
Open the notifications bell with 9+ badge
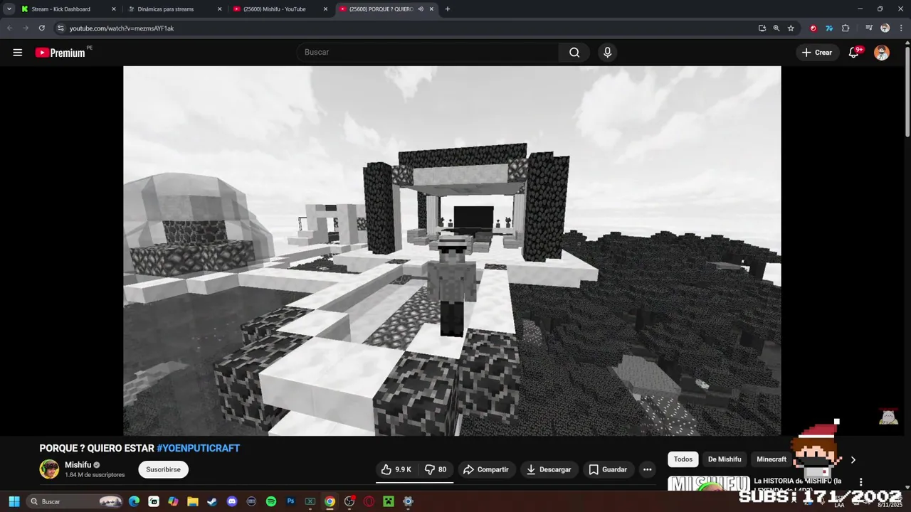tap(854, 53)
